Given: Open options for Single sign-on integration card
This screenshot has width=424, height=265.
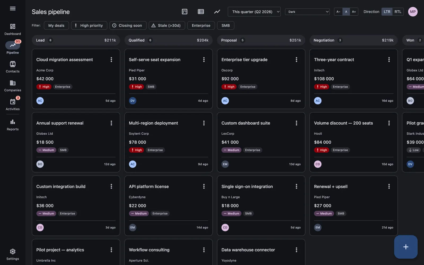Looking at the screenshot, I should pyautogui.click(x=296, y=187).
